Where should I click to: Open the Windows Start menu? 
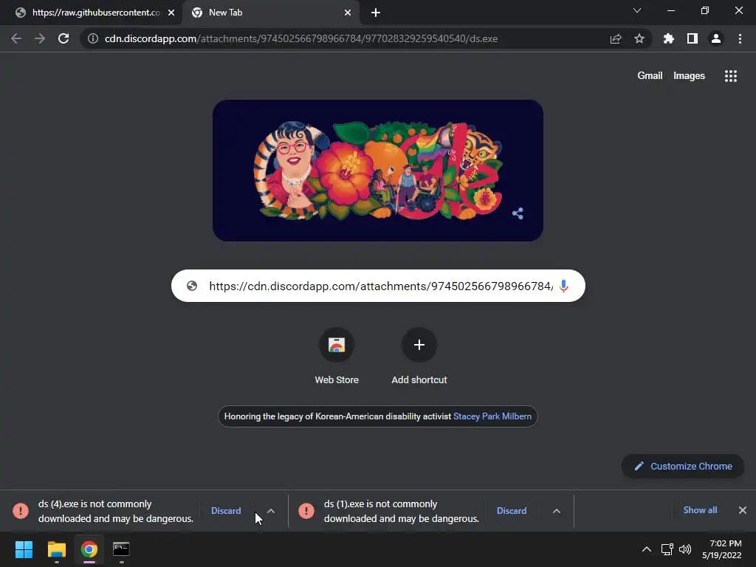[24, 549]
